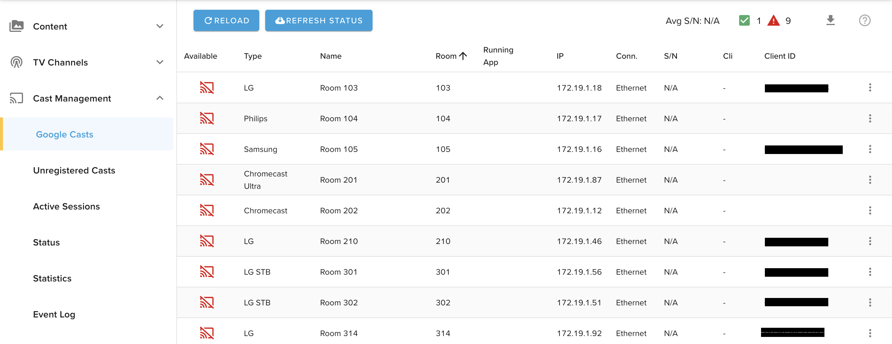Click the unavailable cast icon for Room 302
This screenshot has width=892, height=344.
coord(207,302)
